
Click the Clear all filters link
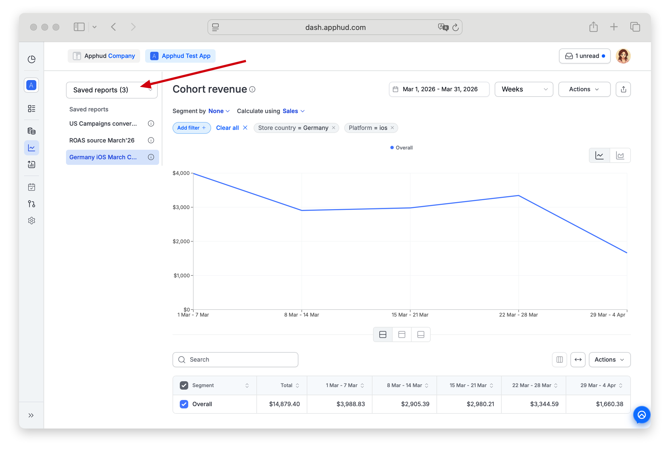(x=232, y=128)
